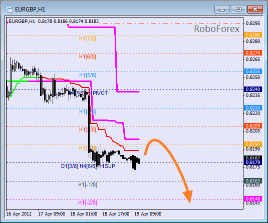Click the 17 Apr 09:00 time marker
The height and width of the screenshot is (223, 268).
pyautogui.click(x=52, y=214)
